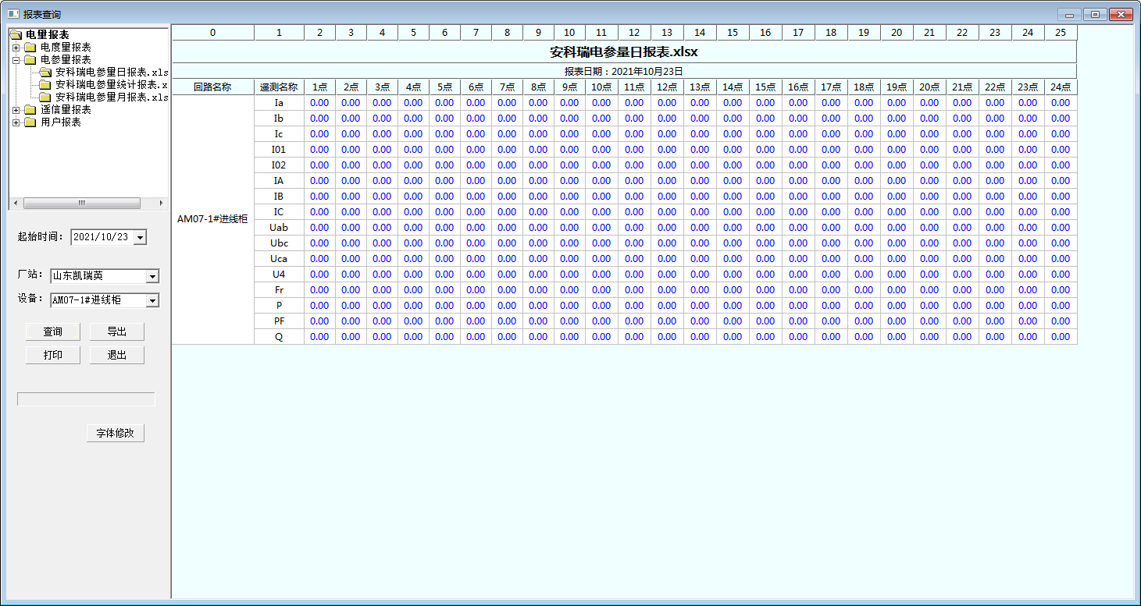Click the 电量报表 root folder icon
Image resolution: width=1141 pixels, height=606 pixels.
(x=16, y=35)
